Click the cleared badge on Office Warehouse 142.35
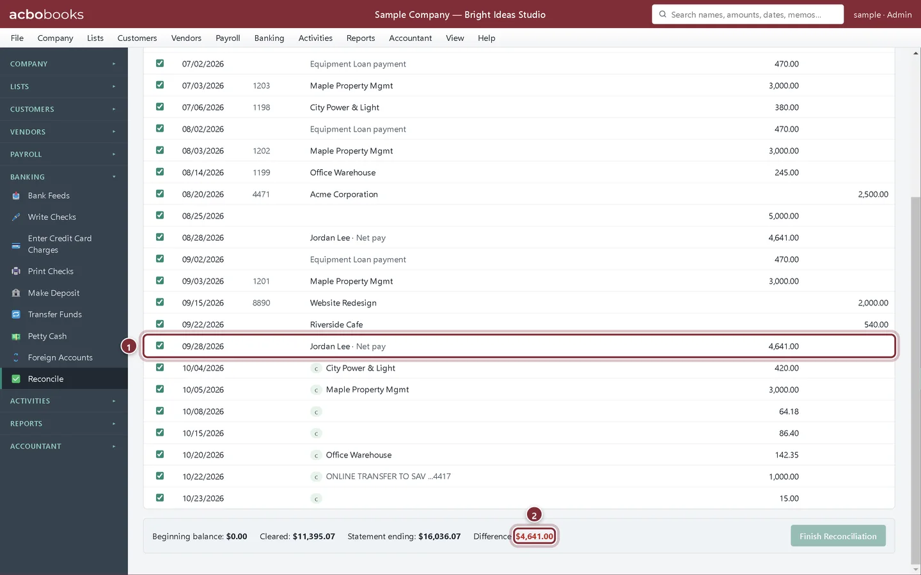Screen dimensions: 921x575 pyautogui.click(x=316, y=456)
